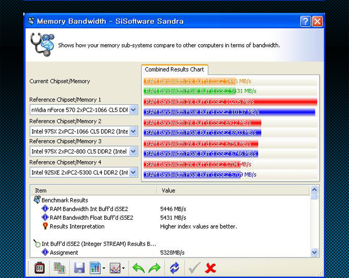Click the Intel 975X 2xPC2-1066 combo box
349x278 pixels.
tap(84, 131)
